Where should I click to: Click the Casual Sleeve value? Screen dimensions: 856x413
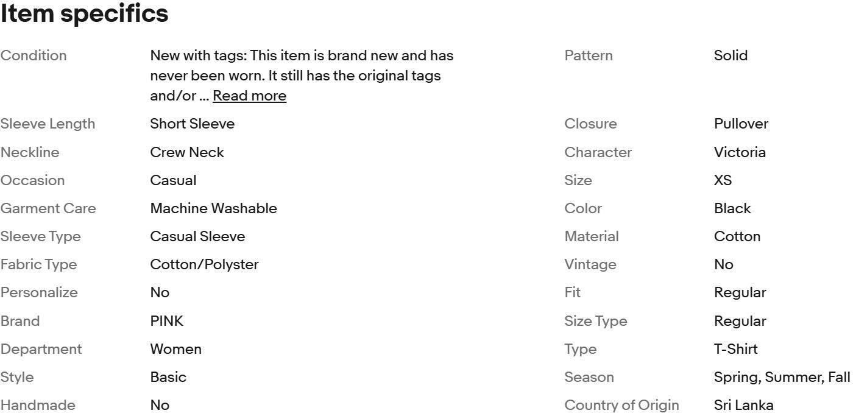(197, 236)
